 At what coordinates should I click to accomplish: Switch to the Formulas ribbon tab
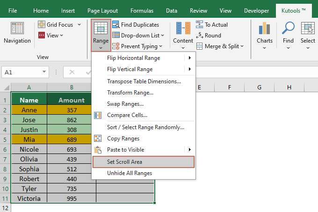[142, 11]
